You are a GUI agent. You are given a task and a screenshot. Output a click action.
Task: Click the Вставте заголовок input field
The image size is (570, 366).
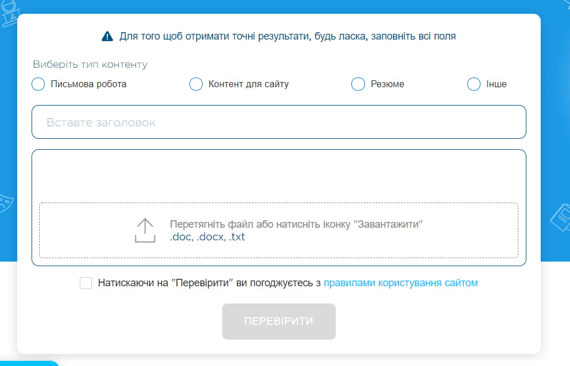tap(279, 122)
